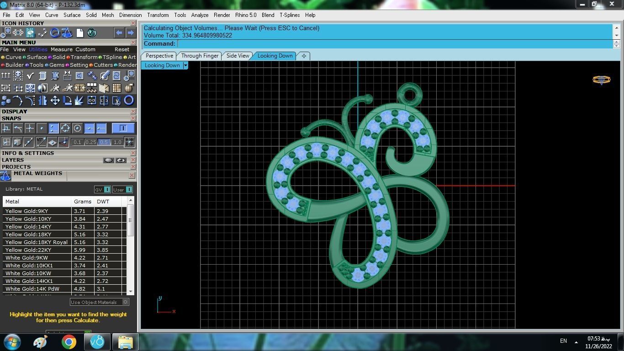The height and width of the screenshot is (351, 624).
Task: Click the three upward arrows icon
Action: point(6,75)
